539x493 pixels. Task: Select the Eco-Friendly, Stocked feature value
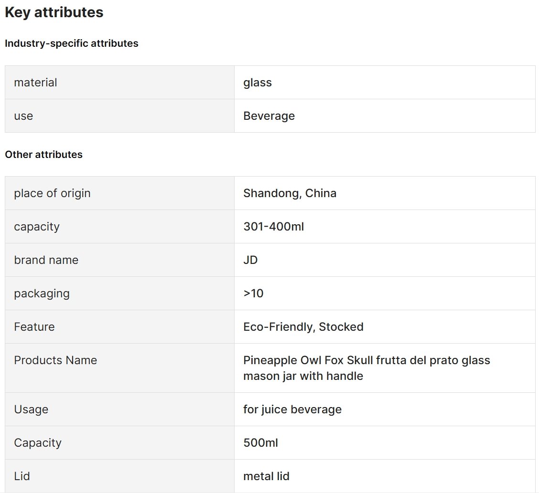(303, 327)
